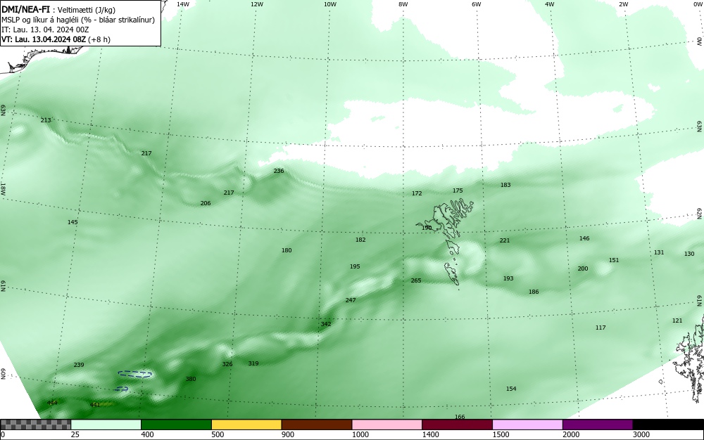Image resolution: width=704 pixels, height=440 pixels.
Task: Click the '8W' longitude label
Action: [x=403, y=4]
